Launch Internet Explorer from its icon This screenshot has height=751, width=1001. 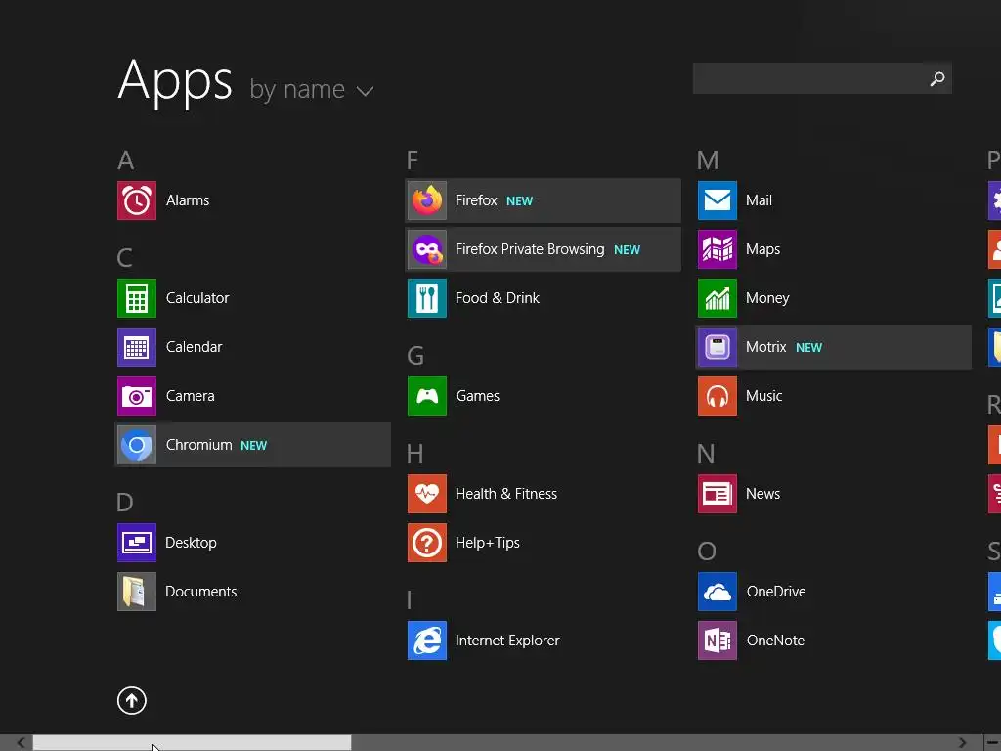point(427,641)
